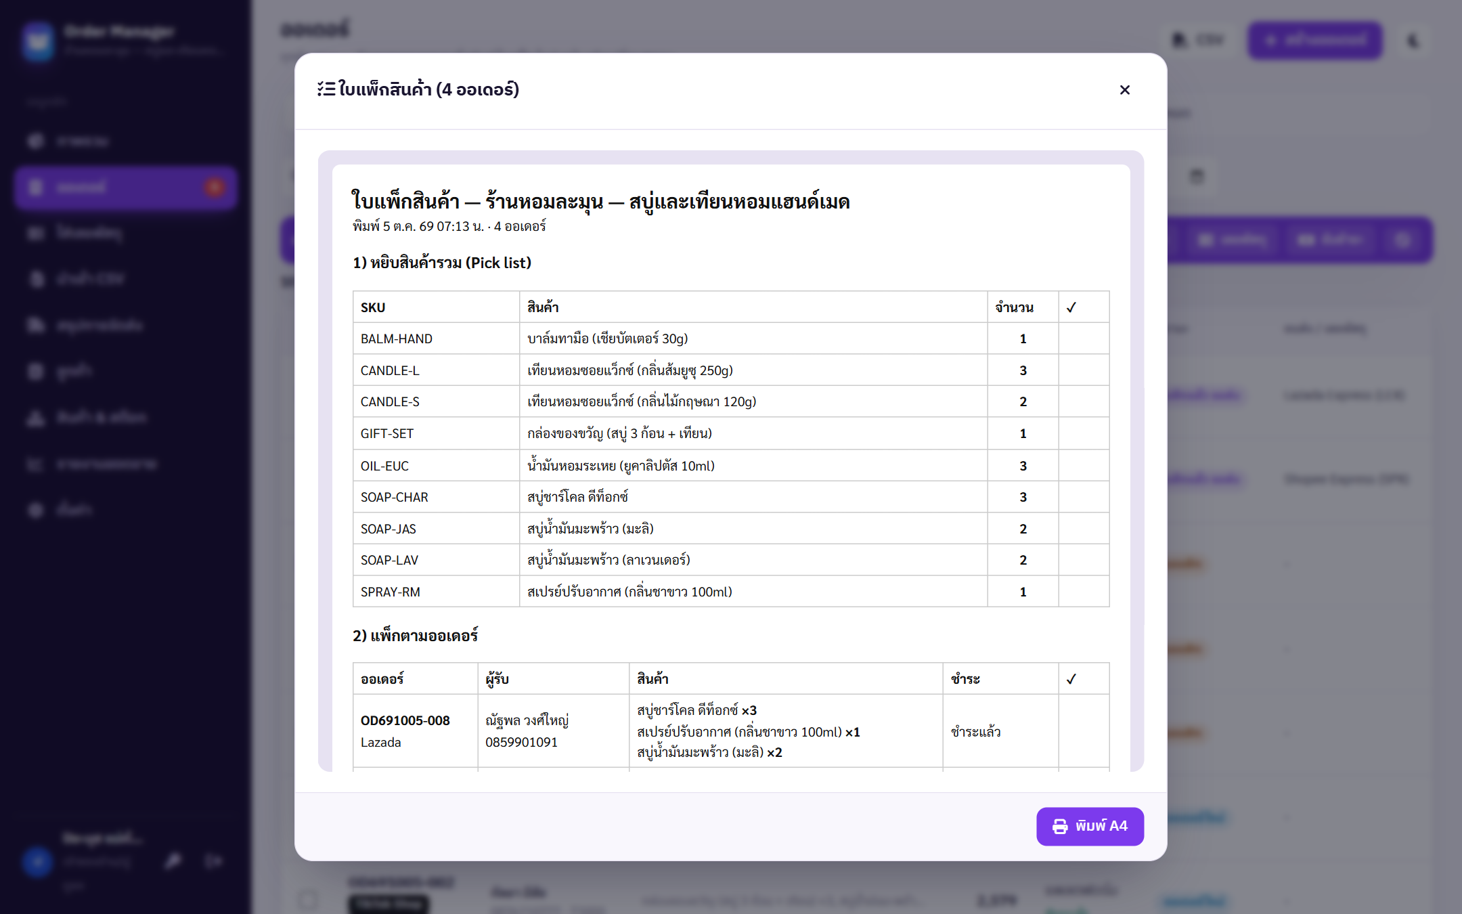Click the print timestamp line พิมพ์ 5 ต.ค. 69

(x=449, y=226)
